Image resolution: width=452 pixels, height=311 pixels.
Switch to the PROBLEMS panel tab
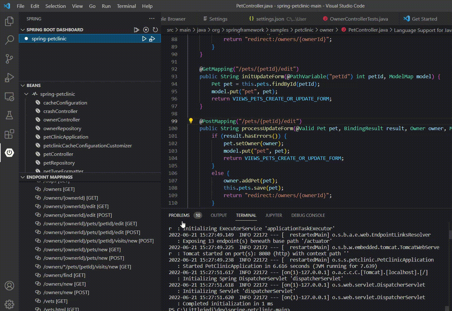pyautogui.click(x=179, y=215)
